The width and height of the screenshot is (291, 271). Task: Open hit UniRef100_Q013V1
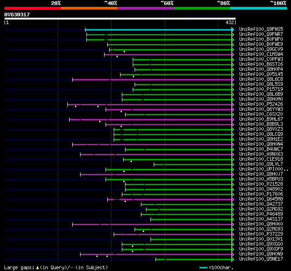pos(261,239)
